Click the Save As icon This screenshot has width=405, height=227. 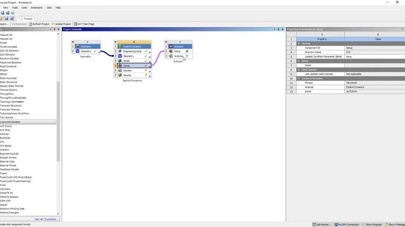point(12,18)
